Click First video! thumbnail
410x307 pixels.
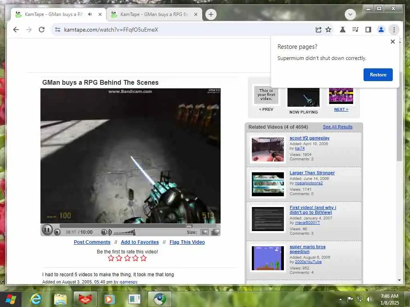tap(267, 219)
